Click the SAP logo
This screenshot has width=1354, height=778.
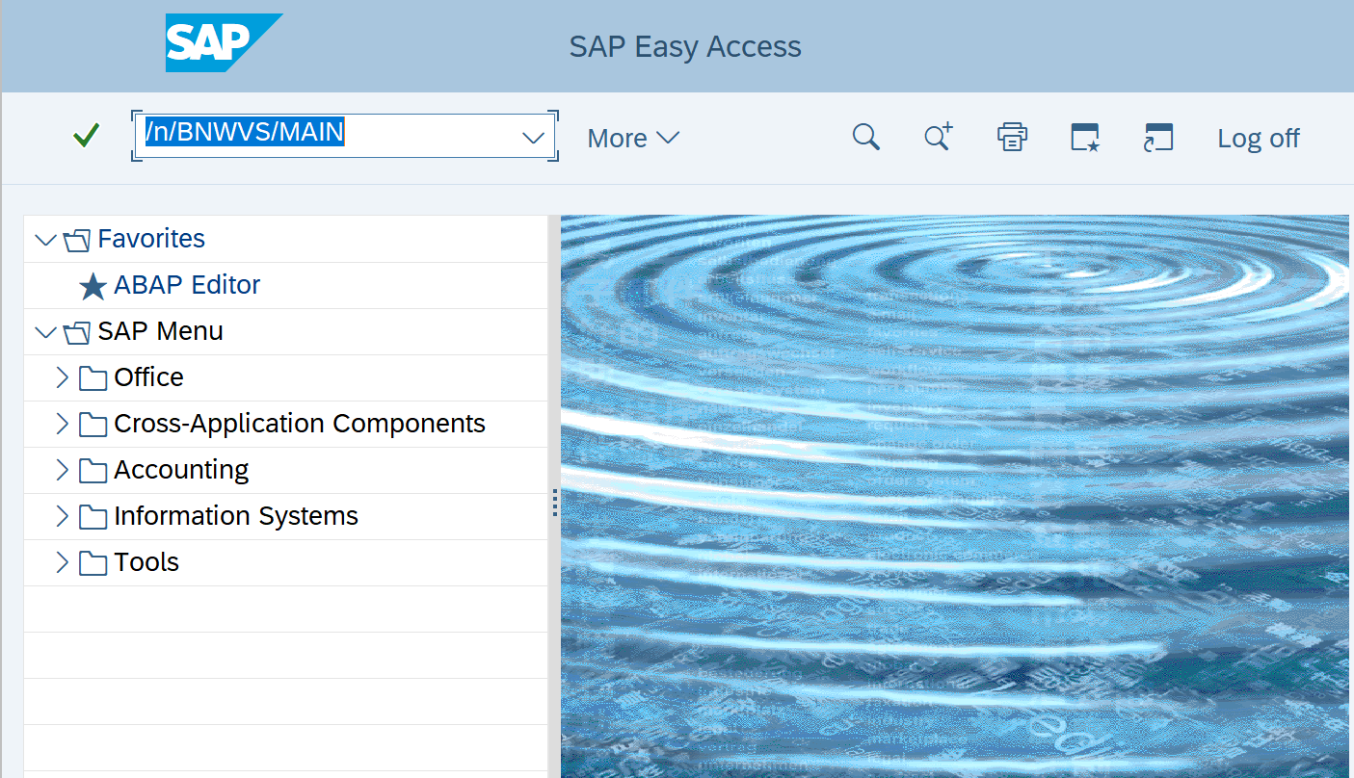point(224,43)
